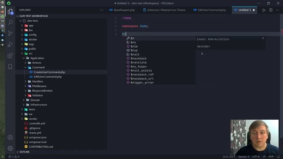
Task: Expand the Middleware folder
Action: [x=62, y=86]
